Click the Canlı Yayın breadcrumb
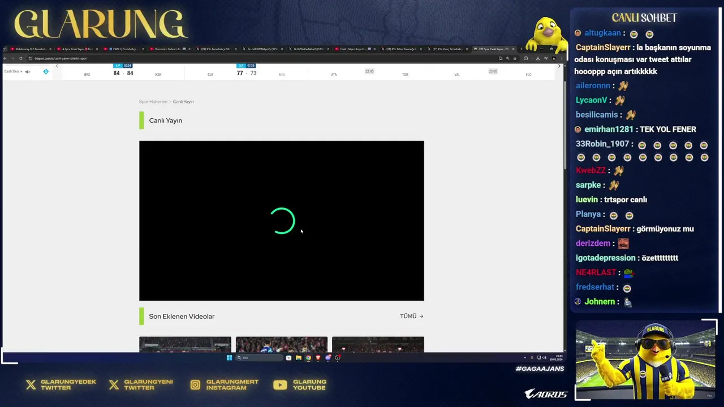Screen dimensions: 724x407 (x=183, y=102)
